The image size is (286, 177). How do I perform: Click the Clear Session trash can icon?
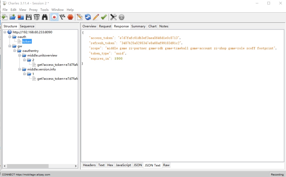coord(37,17)
